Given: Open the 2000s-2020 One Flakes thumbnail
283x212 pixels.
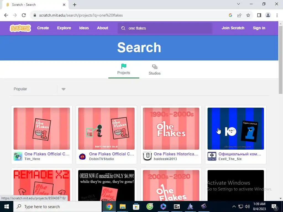Looking at the screenshot, I should [171, 185].
